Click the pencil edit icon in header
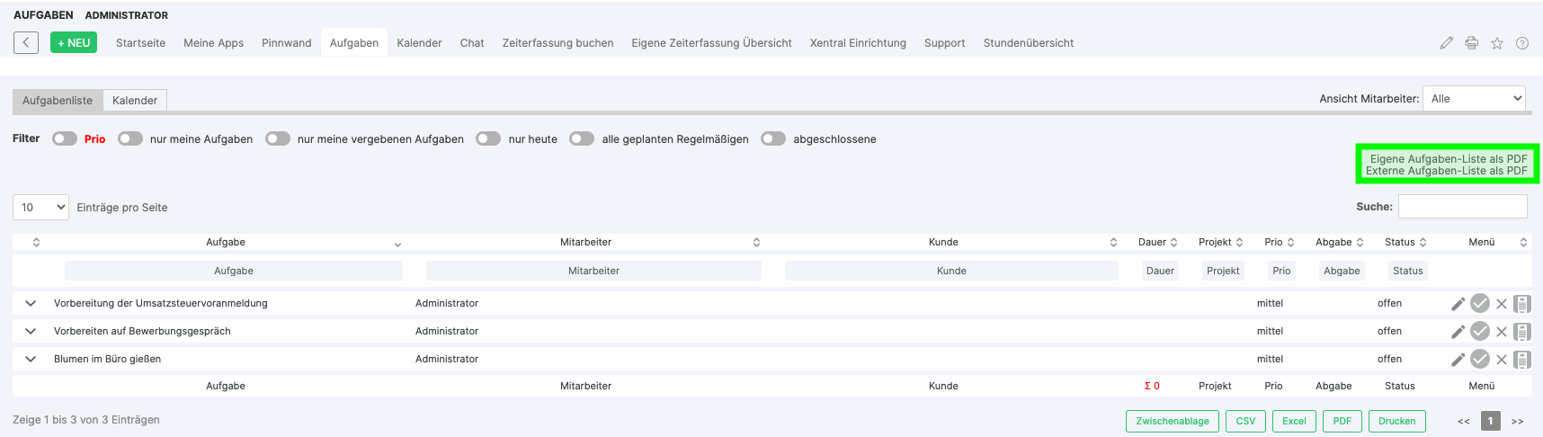This screenshot has height=437, width=1543. [x=1446, y=43]
